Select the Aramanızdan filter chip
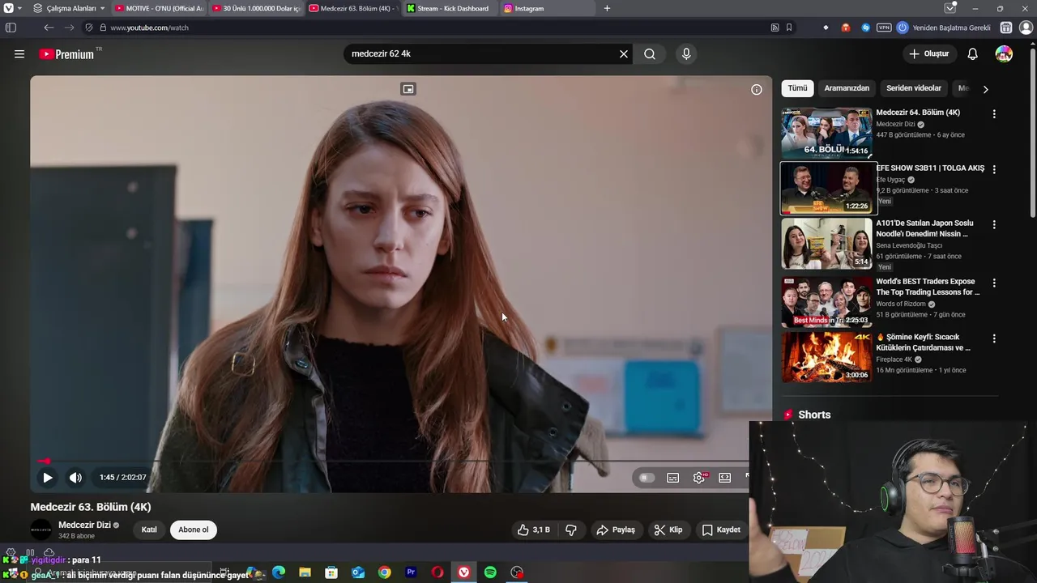 pyautogui.click(x=847, y=88)
